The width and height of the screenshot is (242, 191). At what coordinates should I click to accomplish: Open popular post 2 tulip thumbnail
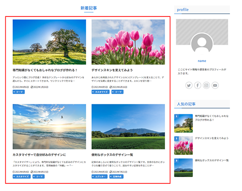[183, 146]
